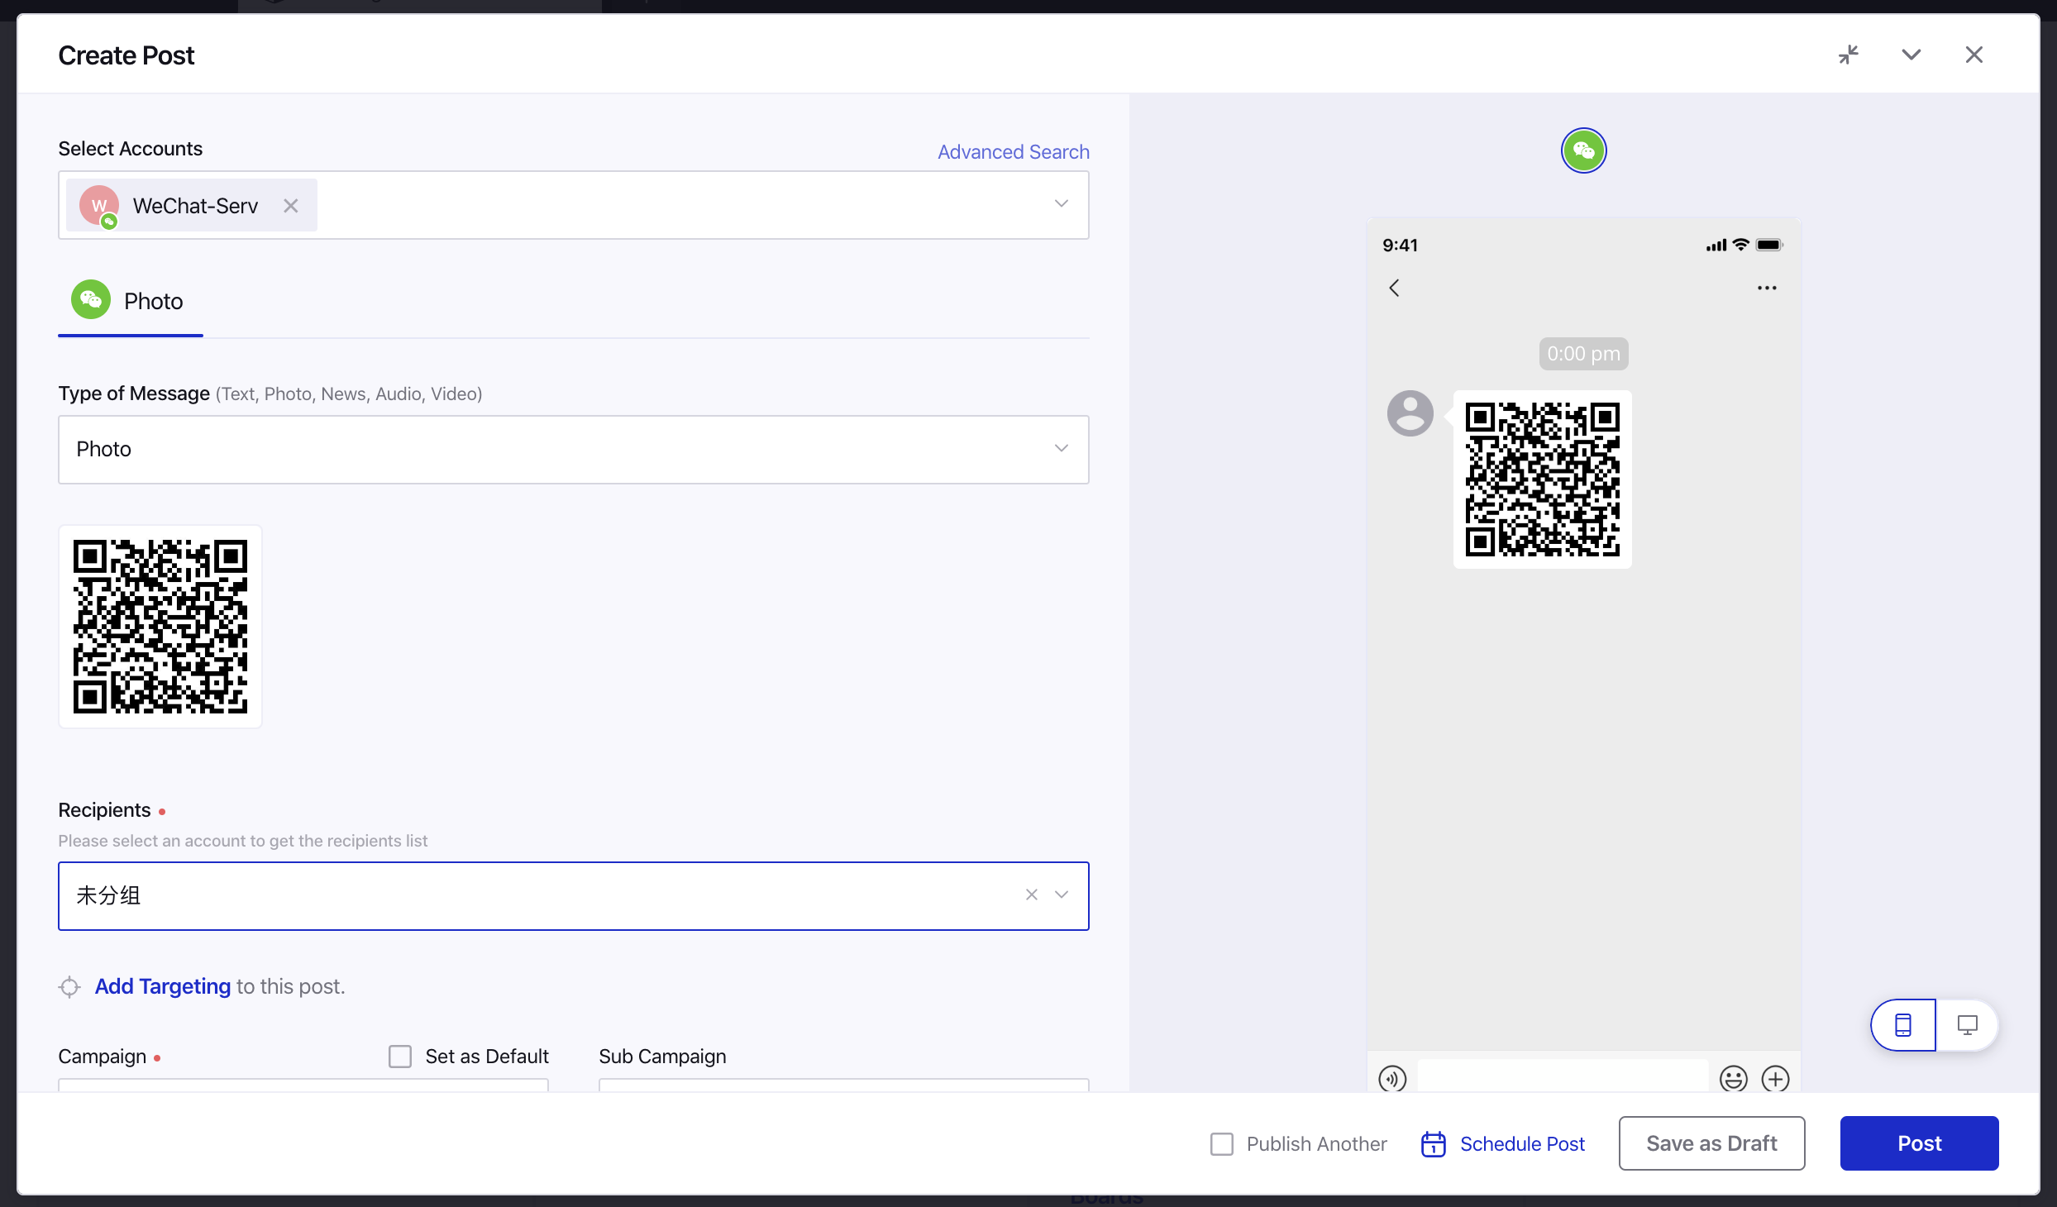Switch to mobile preview mode

coord(1902,1025)
